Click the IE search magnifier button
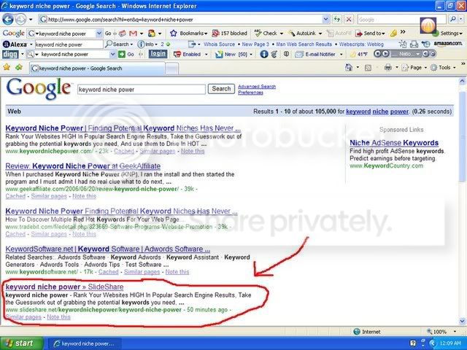 pos(452,20)
